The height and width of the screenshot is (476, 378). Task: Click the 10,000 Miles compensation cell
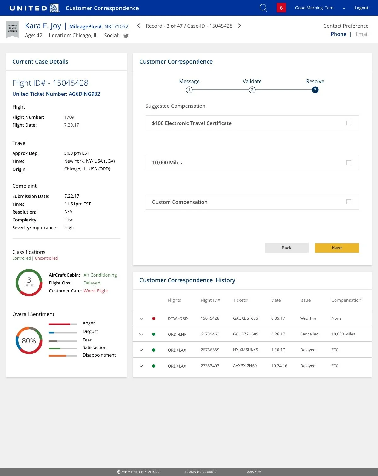point(343,334)
